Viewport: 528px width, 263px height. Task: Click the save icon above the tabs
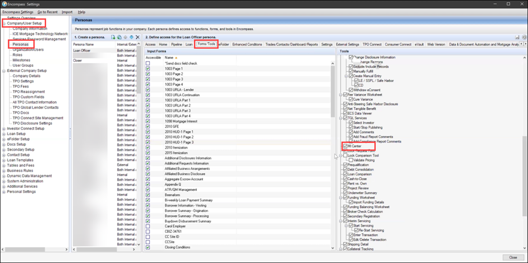coord(517,37)
